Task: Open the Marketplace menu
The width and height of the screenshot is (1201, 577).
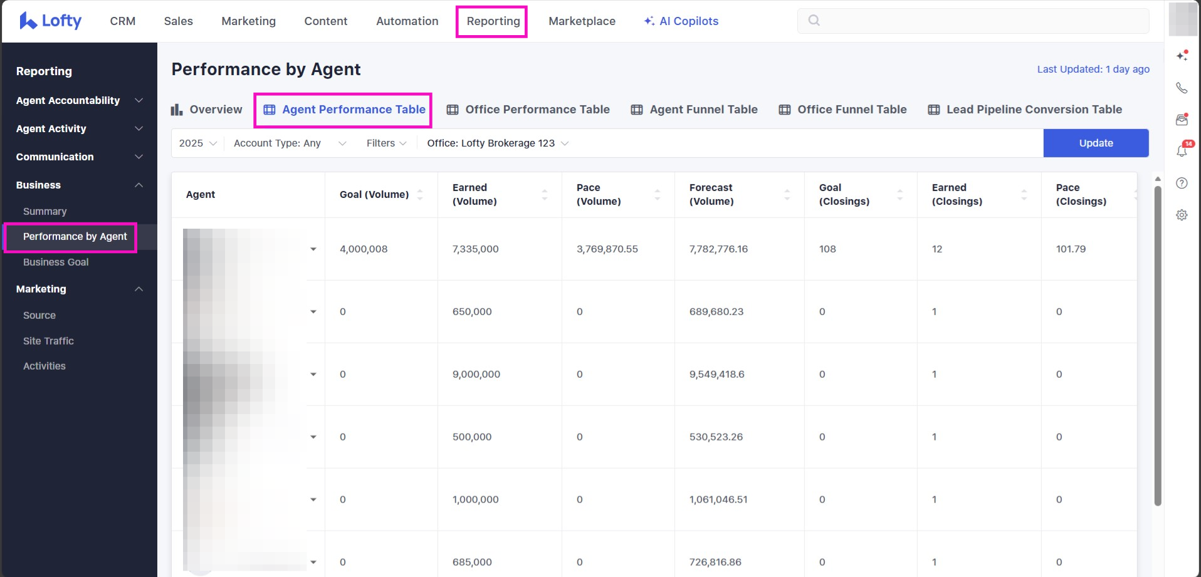Action: tap(582, 21)
